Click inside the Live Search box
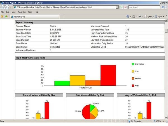Viewport: 168px width, 126px height. pyautogui.click(x=144, y=7)
